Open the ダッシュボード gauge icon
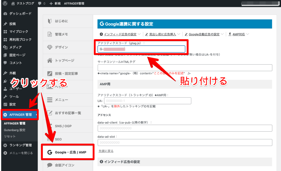 point(5,14)
